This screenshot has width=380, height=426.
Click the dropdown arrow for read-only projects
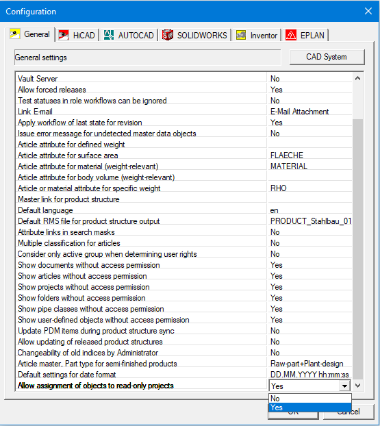pos(344,386)
